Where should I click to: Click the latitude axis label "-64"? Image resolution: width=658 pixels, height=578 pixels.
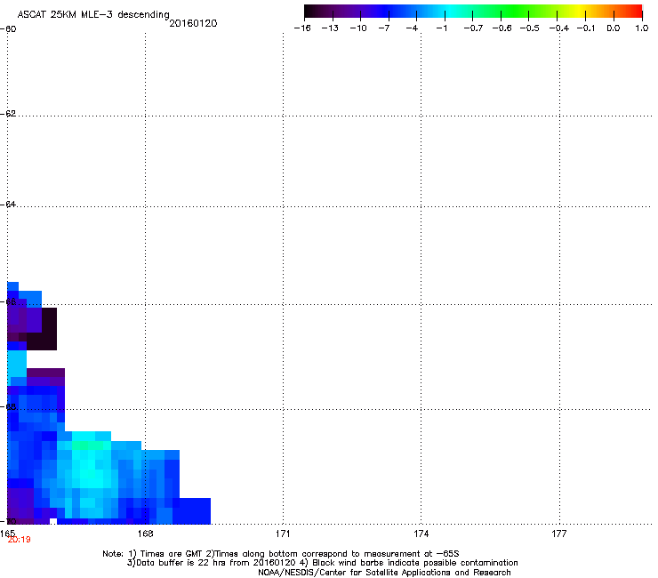click(8, 204)
